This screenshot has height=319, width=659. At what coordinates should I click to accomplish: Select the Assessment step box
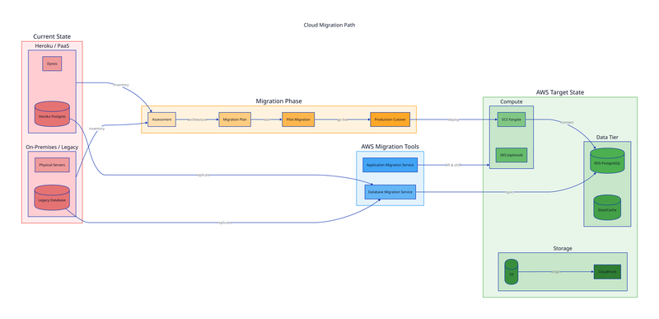click(x=161, y=120)
